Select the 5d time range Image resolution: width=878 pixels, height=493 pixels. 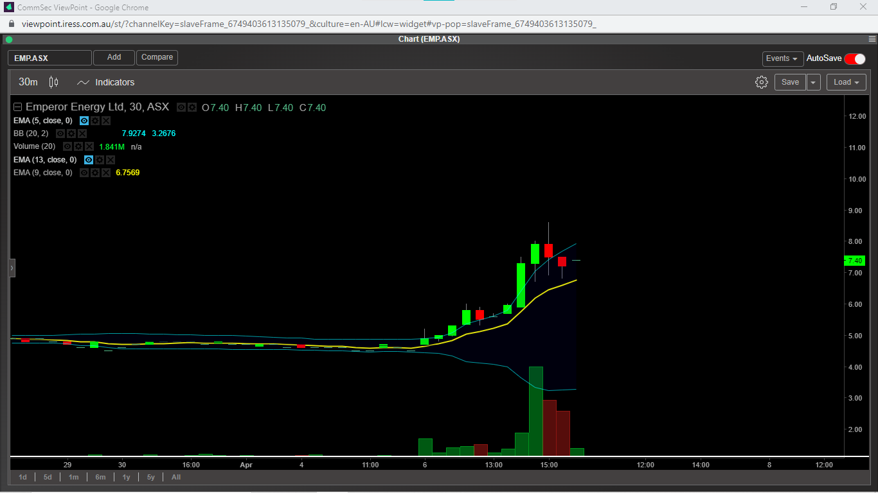[48, 477]
